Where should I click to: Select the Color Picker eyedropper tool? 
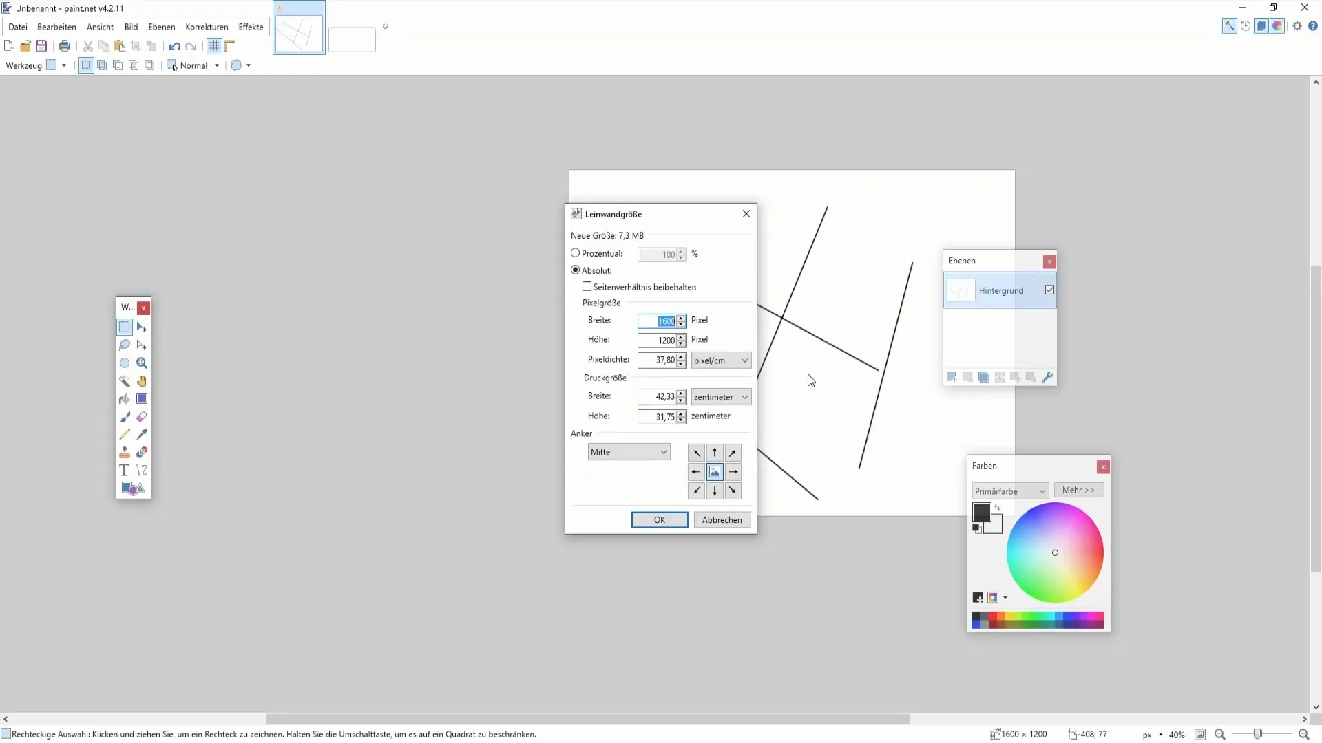pos(142,435)
